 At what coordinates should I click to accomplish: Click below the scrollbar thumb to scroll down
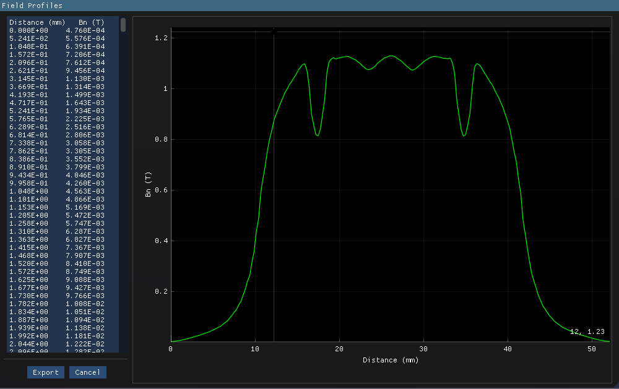pos(122,186)
